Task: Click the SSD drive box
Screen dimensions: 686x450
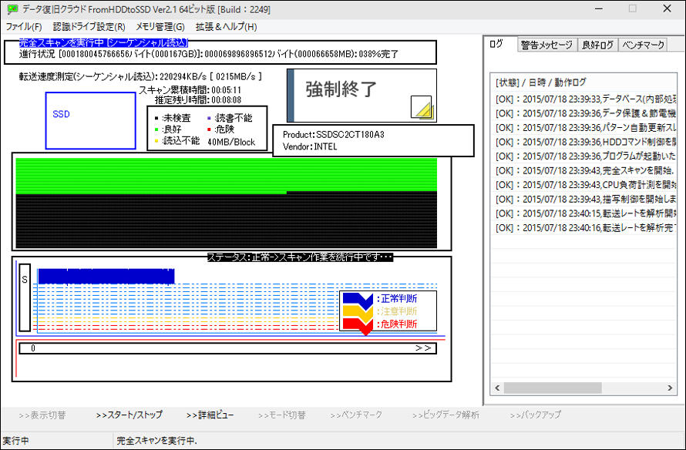Action: (x=90, y=121)
